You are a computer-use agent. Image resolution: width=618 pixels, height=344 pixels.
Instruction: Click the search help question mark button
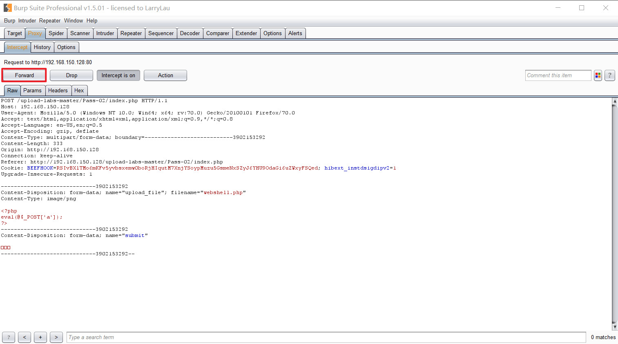tap(9, 337)
